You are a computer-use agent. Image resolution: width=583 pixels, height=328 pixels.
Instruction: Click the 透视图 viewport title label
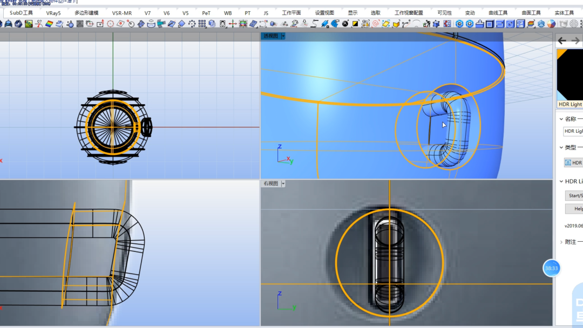tap(270, 36)
